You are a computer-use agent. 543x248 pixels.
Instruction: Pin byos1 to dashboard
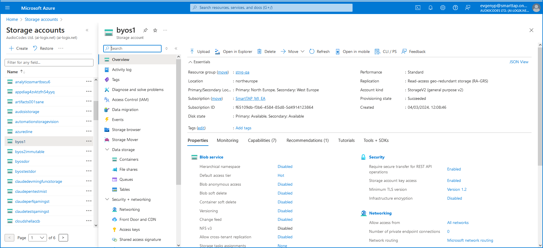point(145,30)
